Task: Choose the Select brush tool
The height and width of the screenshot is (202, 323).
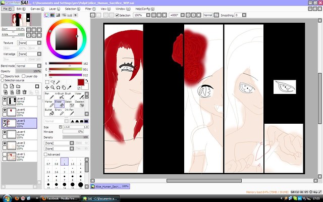Action: (70, 104)
